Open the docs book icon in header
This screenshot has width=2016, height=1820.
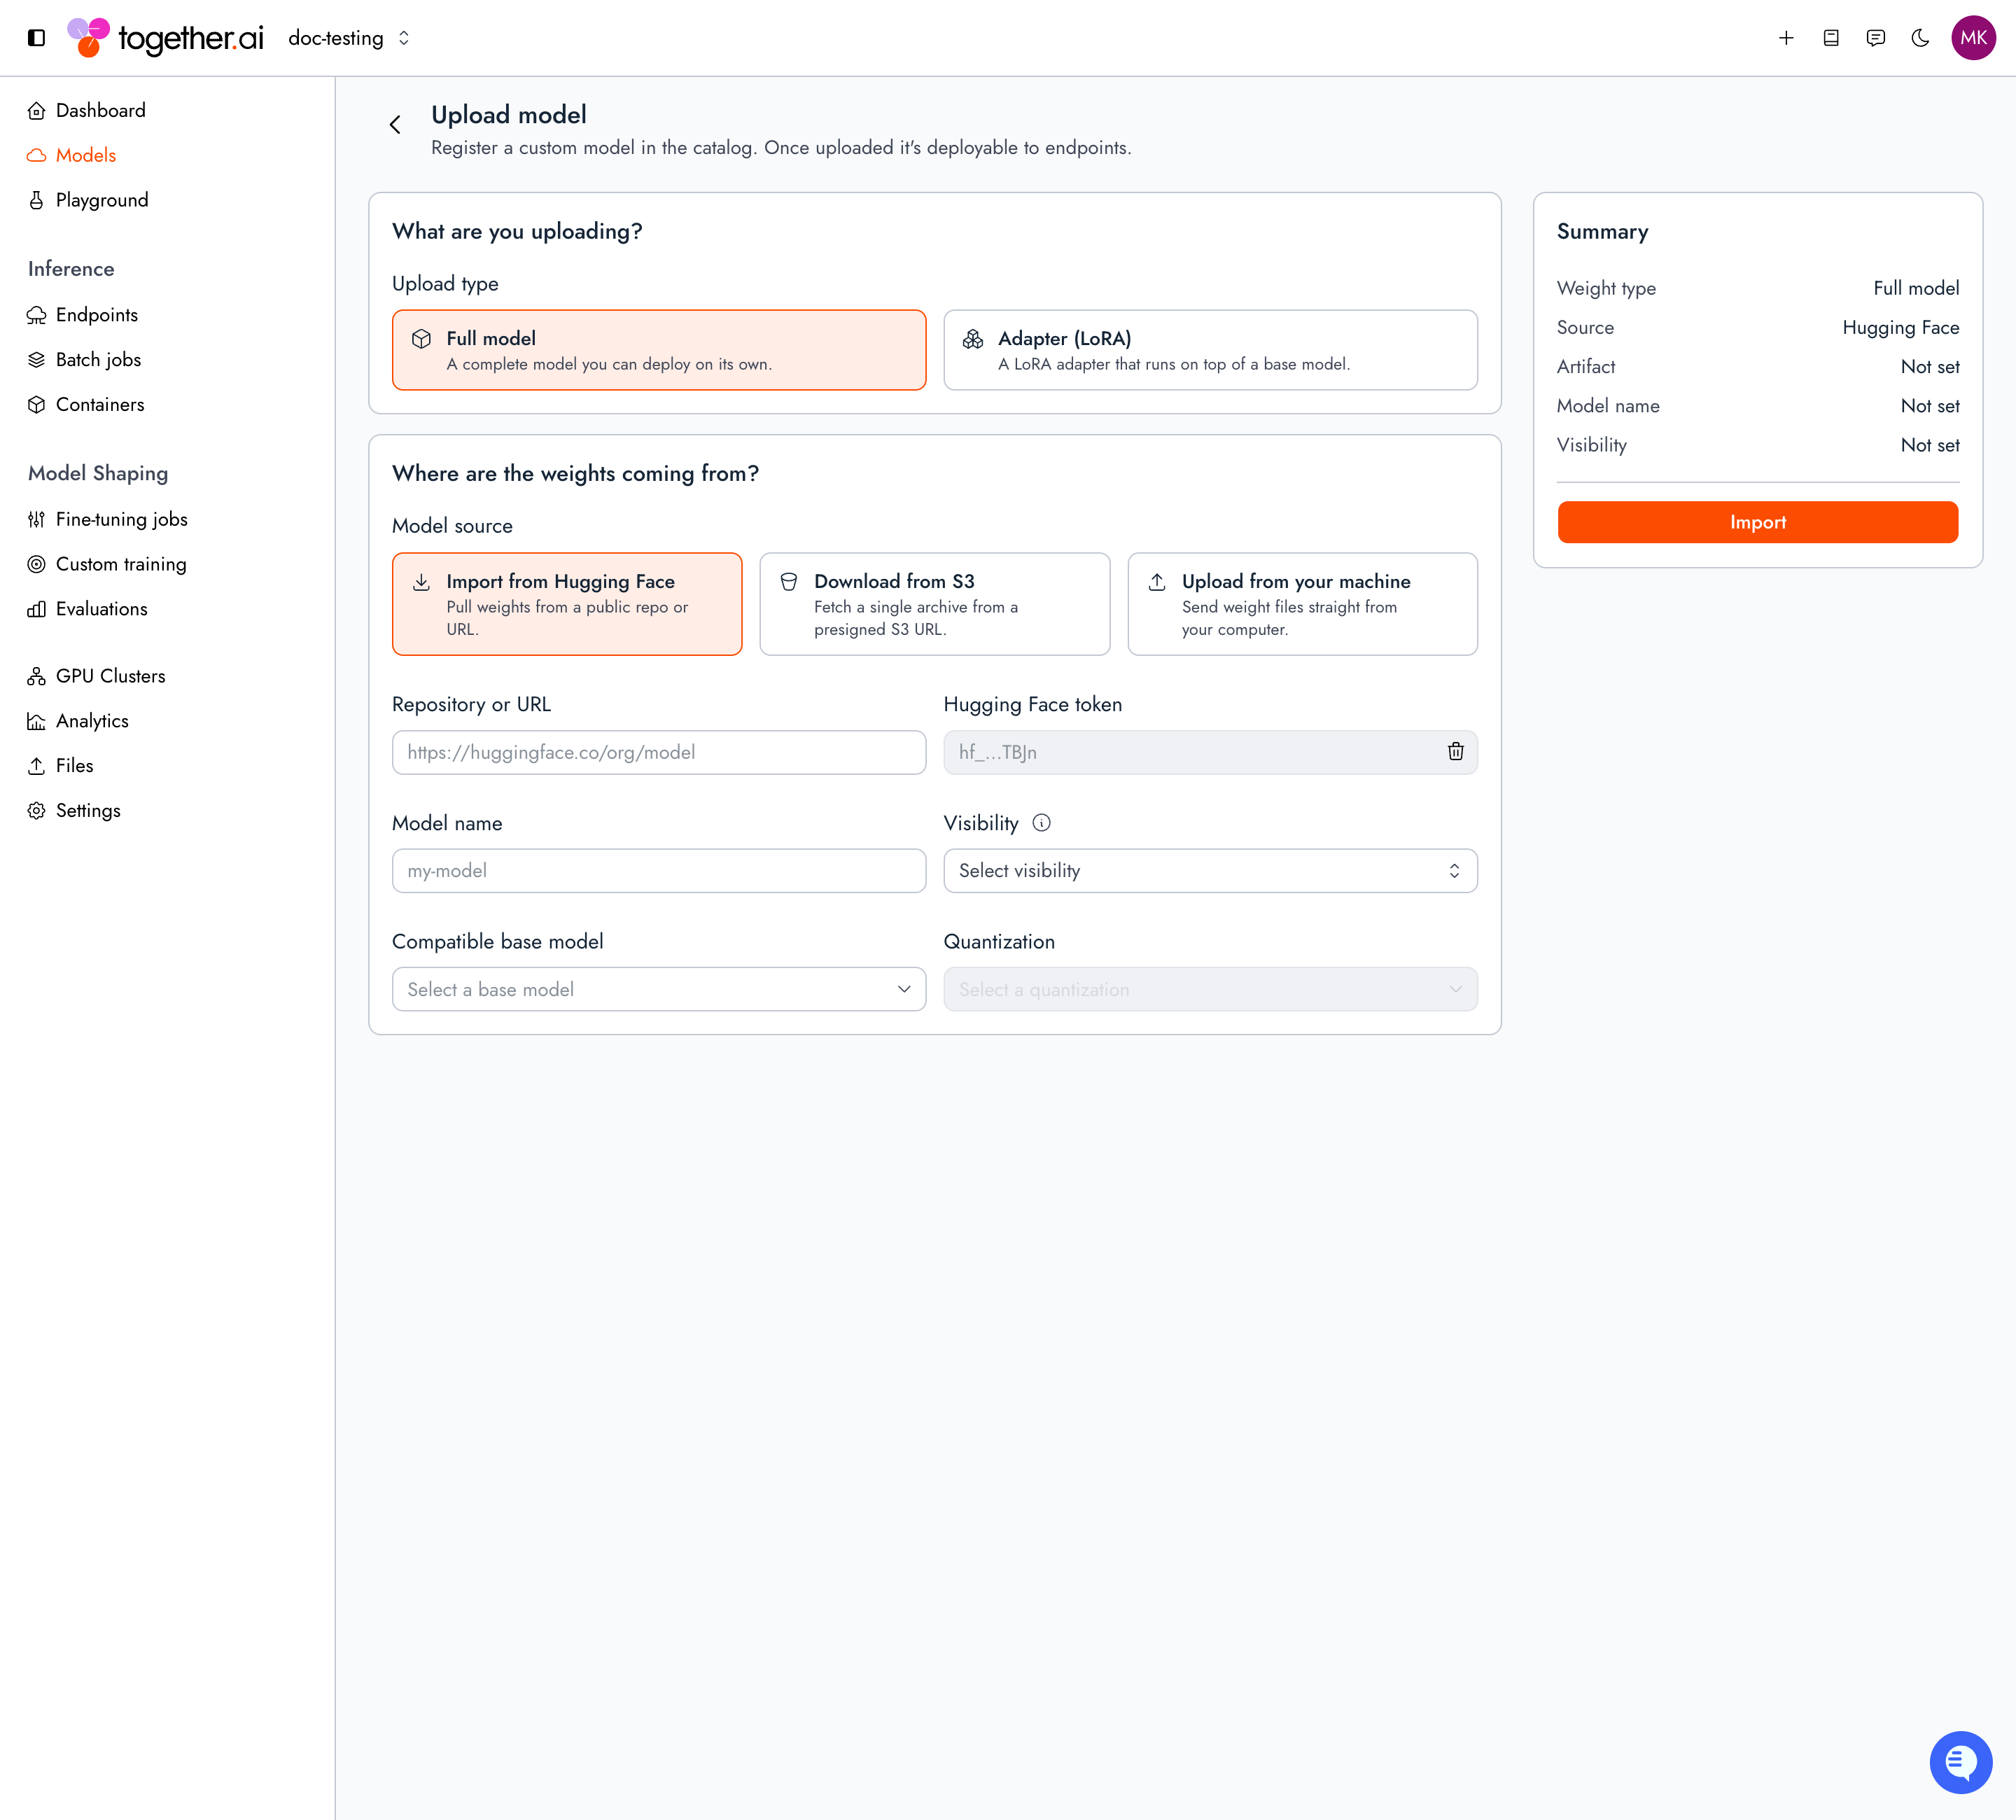[x=1831, y=38]
